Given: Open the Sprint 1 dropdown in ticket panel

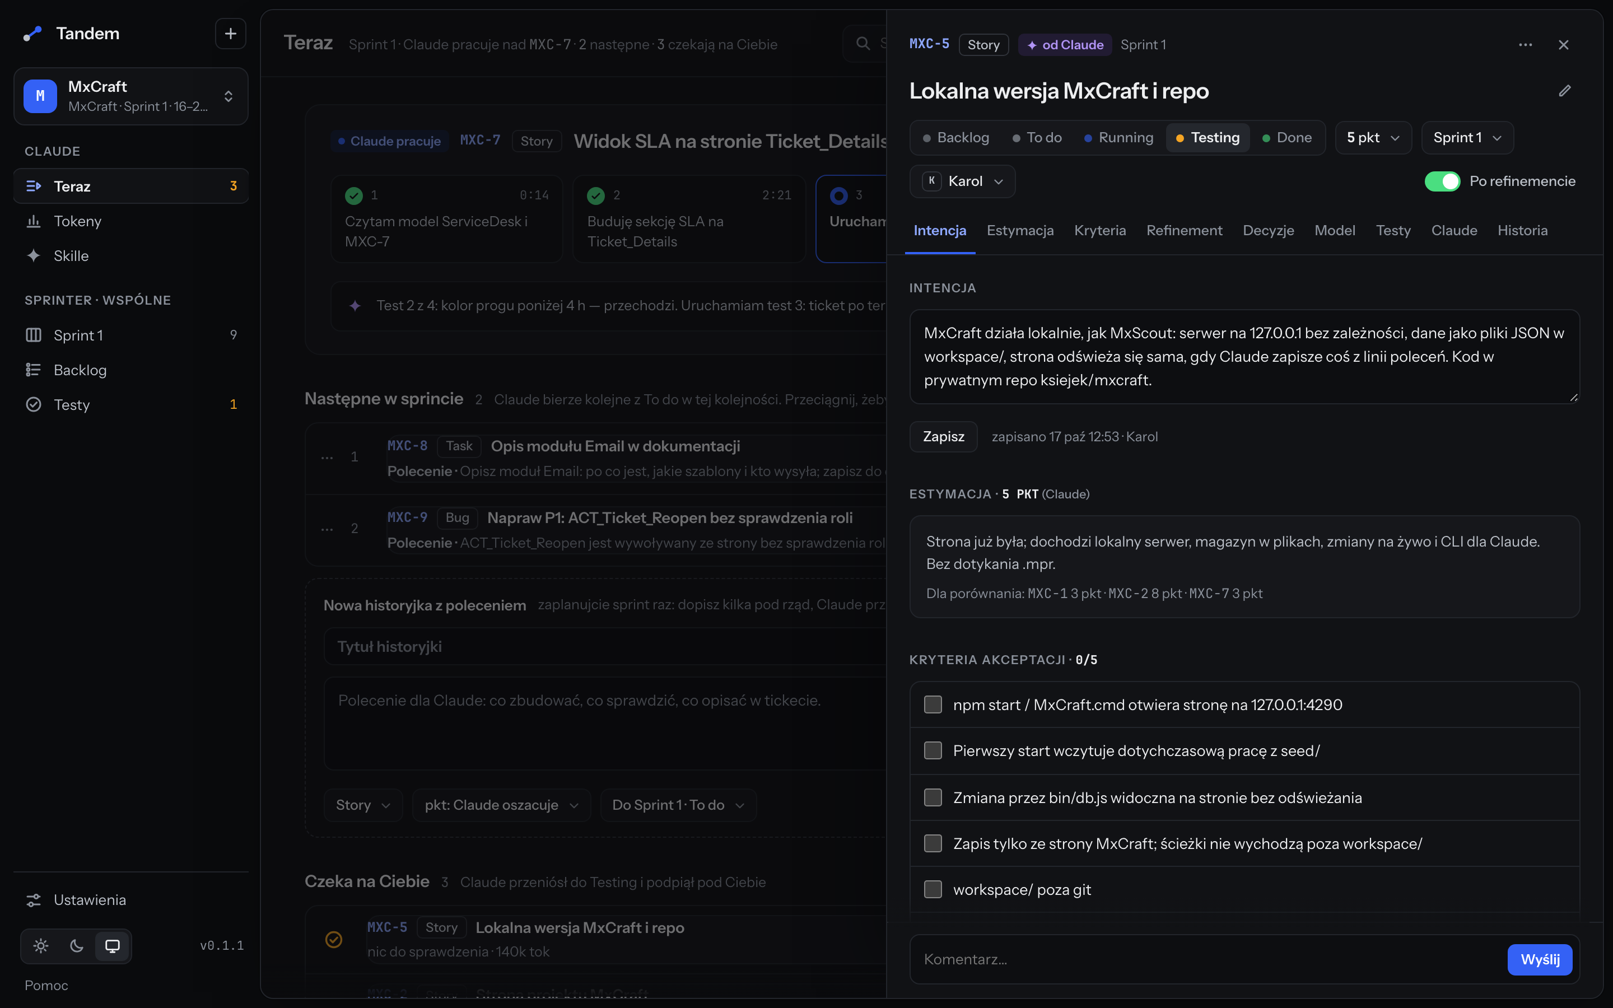Looking at the screenshot, I should pyautogui.click(x=1467, y=137).
